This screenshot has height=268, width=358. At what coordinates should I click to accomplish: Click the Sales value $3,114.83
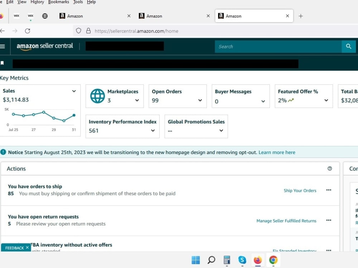pyautogui.click(x=16, y=100)
